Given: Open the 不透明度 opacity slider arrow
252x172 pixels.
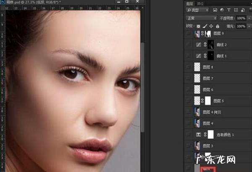Looking at the screenshot, I should click(x=249, y=18).
